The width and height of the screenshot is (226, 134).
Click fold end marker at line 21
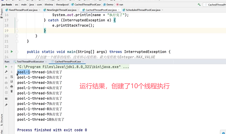pos(17,41)
